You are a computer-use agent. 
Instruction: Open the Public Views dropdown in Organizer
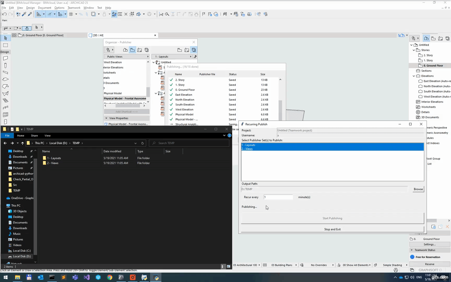coord(127,57)
